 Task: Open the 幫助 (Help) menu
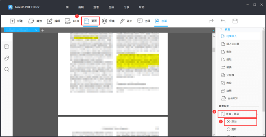click(141, 7)
